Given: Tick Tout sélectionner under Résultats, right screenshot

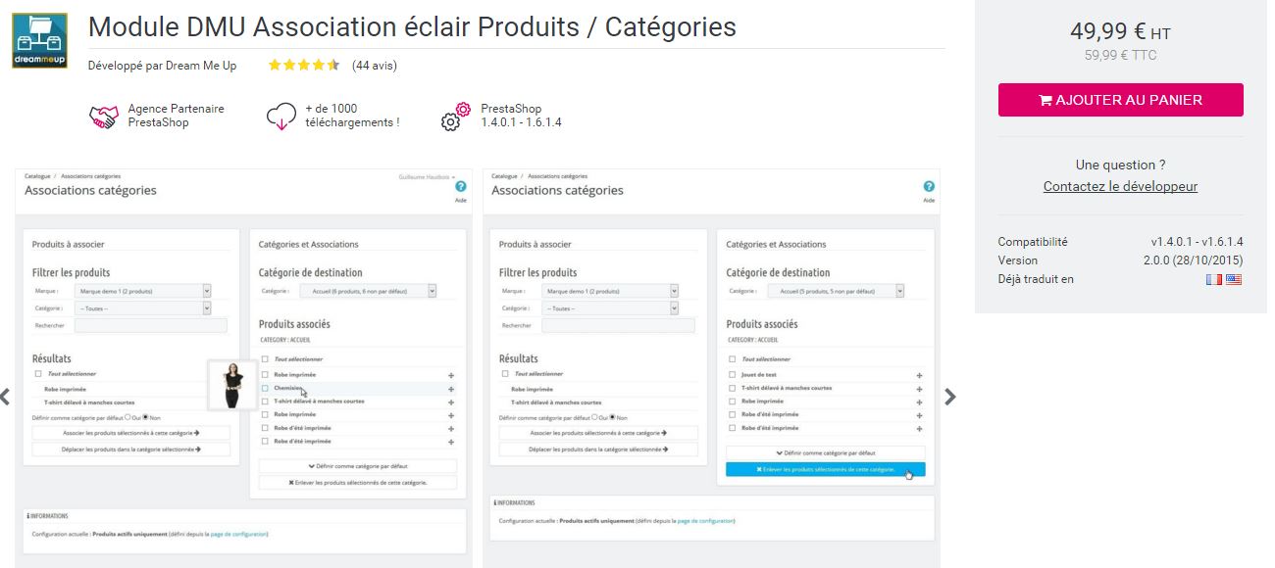Looking at the screenshot, I should tap(505, 373).
